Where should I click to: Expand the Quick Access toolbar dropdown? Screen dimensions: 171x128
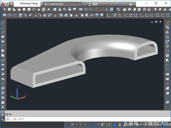tap(12, 4)
